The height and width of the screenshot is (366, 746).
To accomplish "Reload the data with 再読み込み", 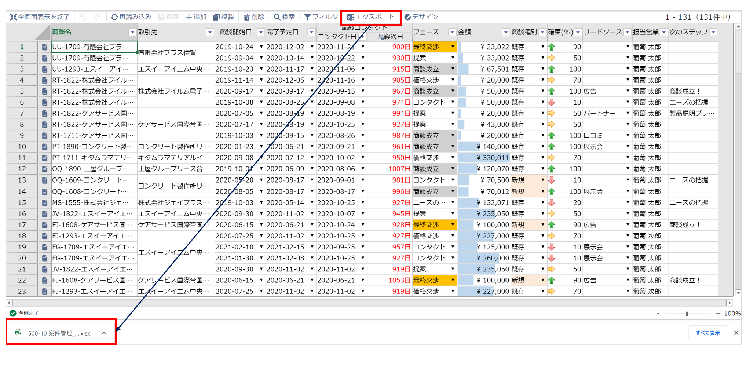I will [x=131, y=17].
